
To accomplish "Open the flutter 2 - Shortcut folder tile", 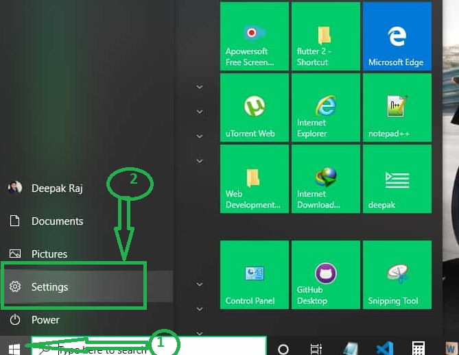I will pos(325,36).
